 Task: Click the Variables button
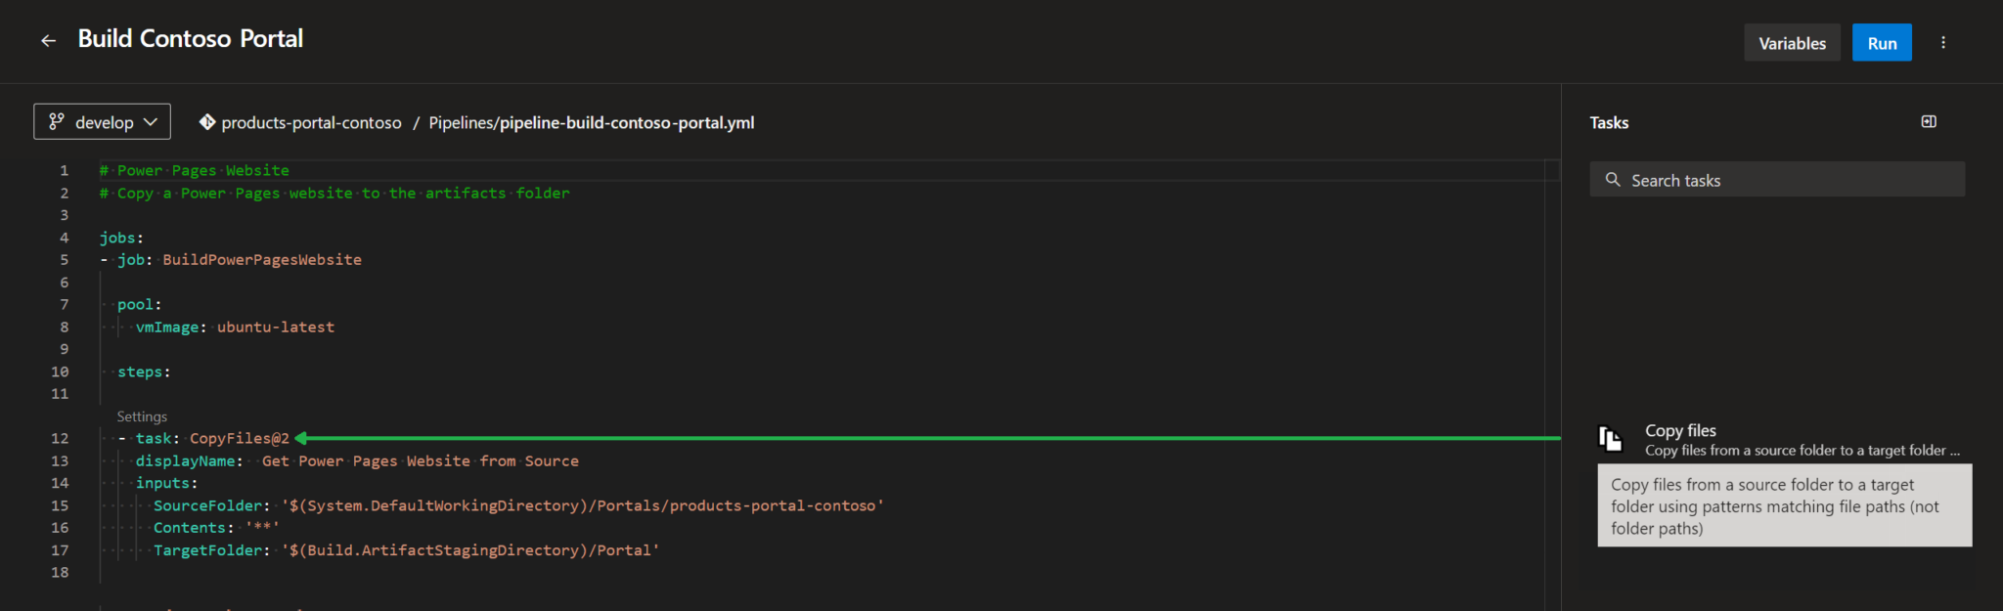(x=1792, y=42)
